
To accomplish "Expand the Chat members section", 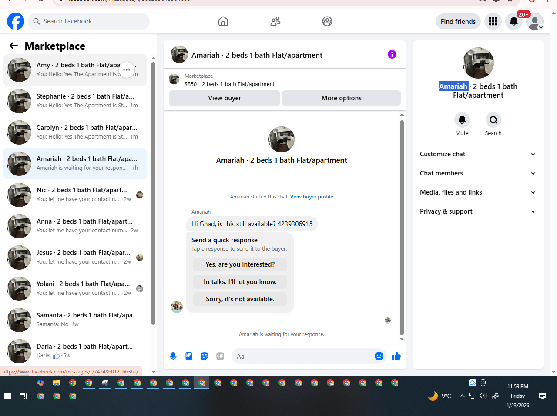I will (x=478, y=173).
